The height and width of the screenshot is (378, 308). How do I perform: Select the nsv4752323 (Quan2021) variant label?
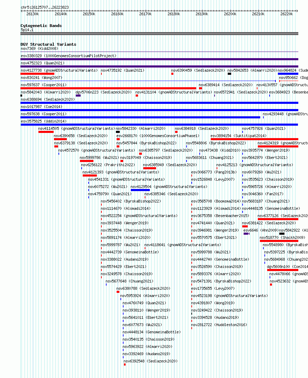coord(43,63)
